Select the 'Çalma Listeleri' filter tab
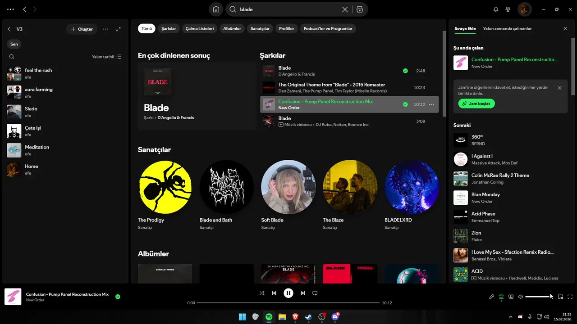 [x=200, y=28]
